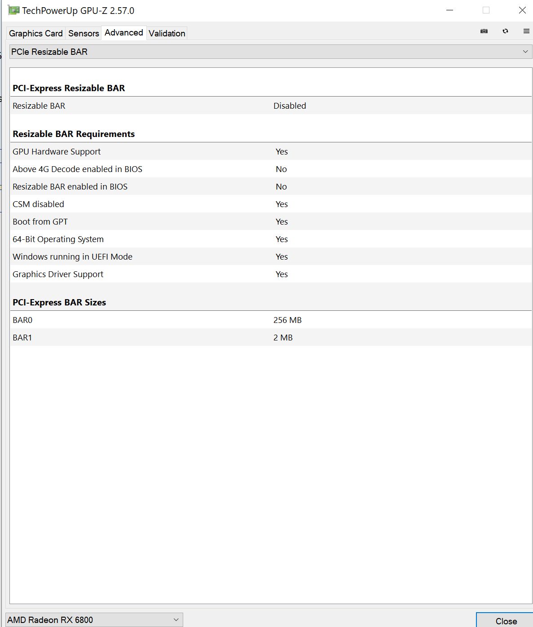Select the GPU Hardware Support row
The width and height of the screenshot is (533, 627).
click(271, 151)
